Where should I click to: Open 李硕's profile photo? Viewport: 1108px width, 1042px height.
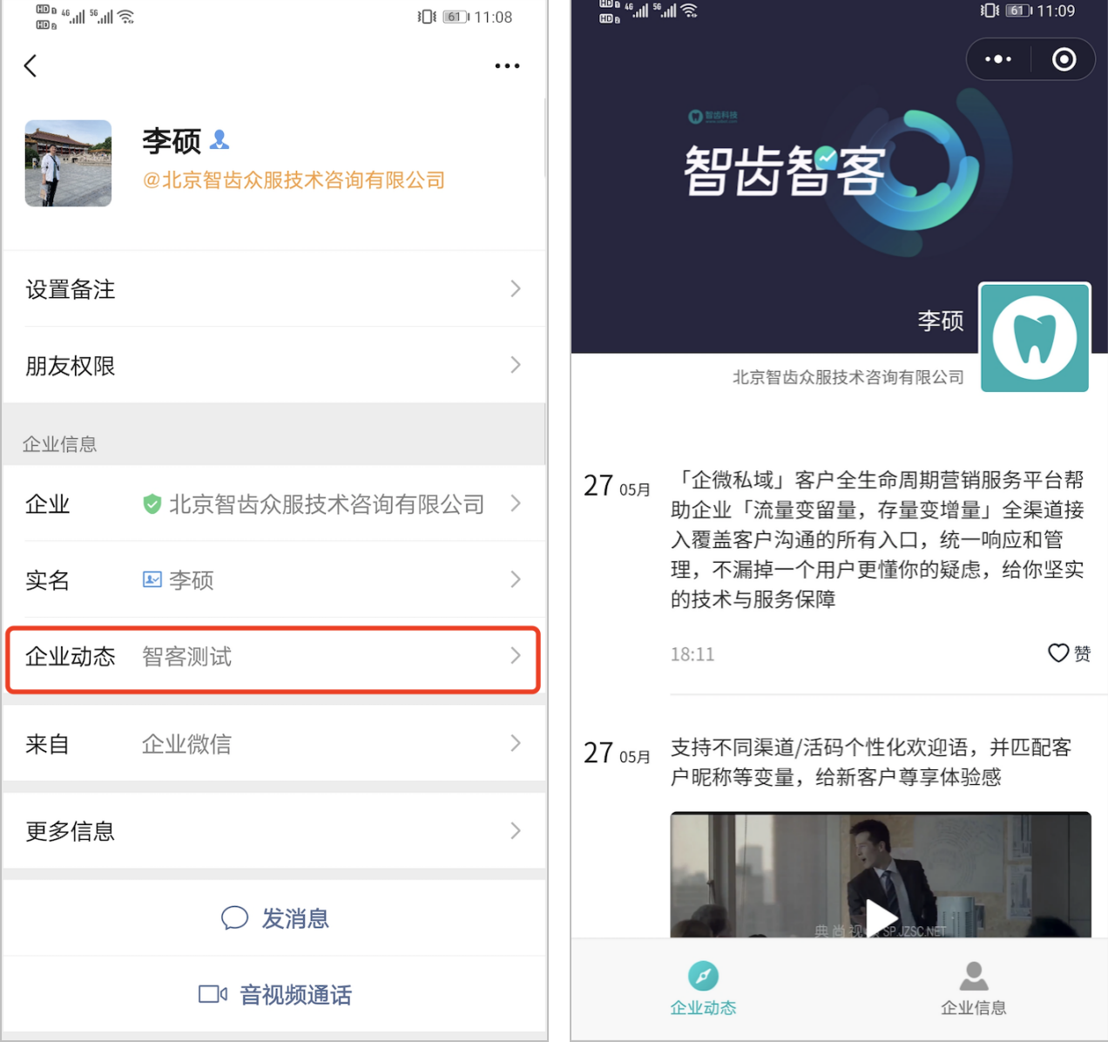click(x=68, y=163)
